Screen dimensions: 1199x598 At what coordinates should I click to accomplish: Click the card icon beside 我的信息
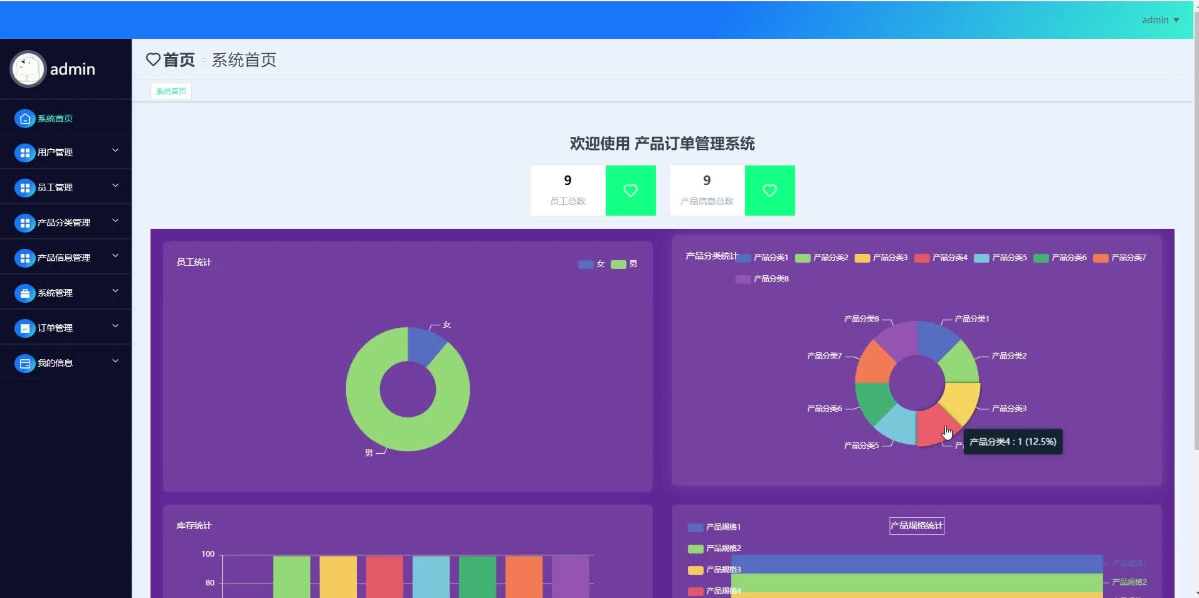tap(24, 363)
